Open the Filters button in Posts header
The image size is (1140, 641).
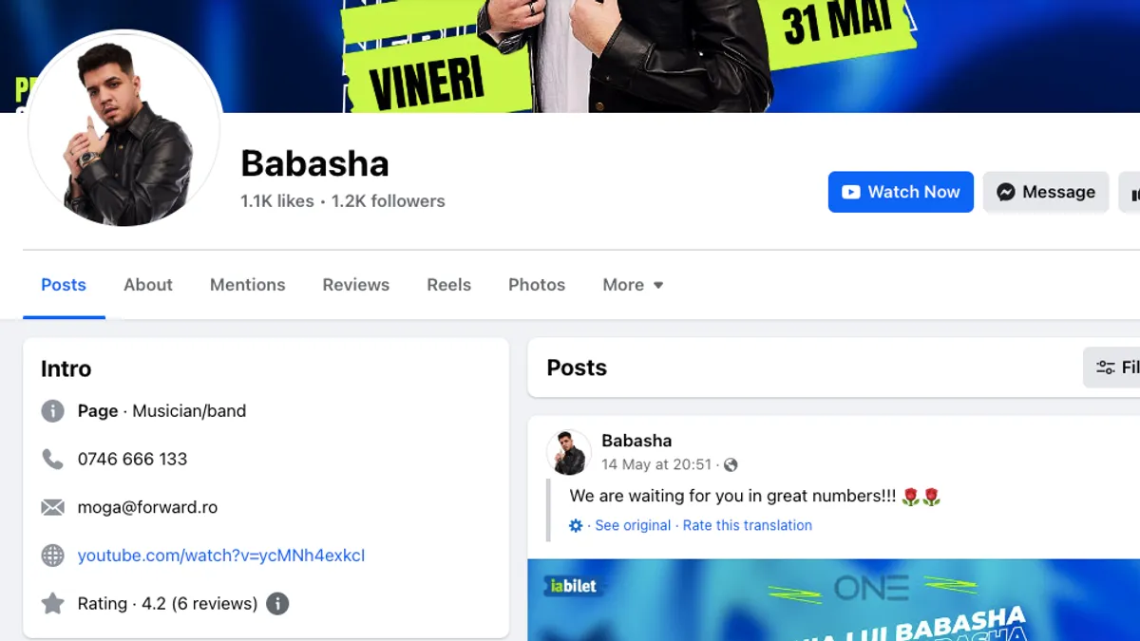point(1111,368)
